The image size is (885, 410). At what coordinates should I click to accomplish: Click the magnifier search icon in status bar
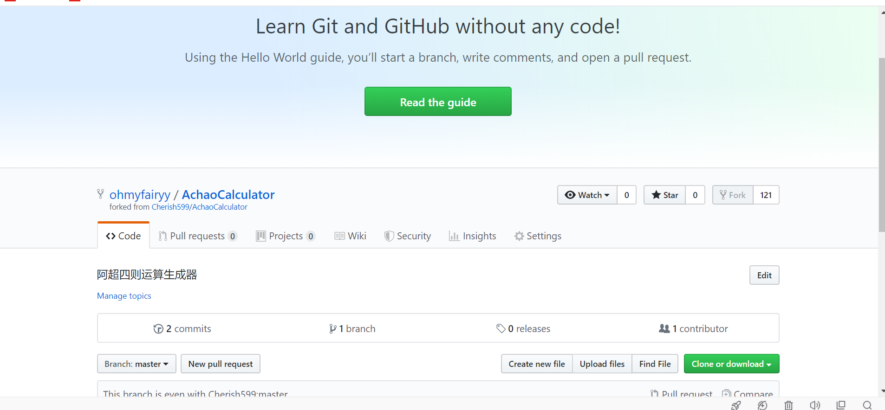867,405
